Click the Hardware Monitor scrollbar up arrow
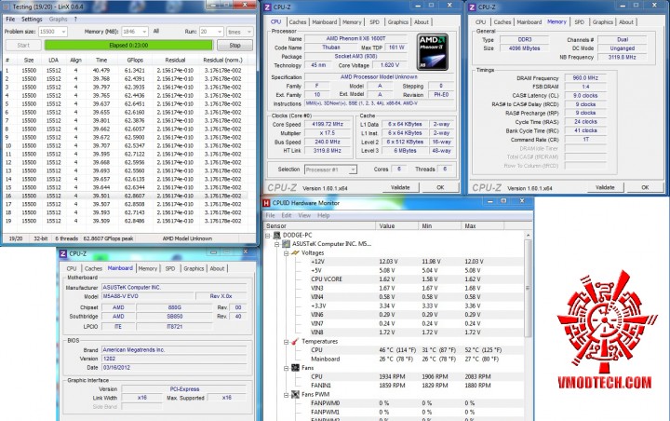The height and width of the screenshot is (421, 670). click(528, 236)
